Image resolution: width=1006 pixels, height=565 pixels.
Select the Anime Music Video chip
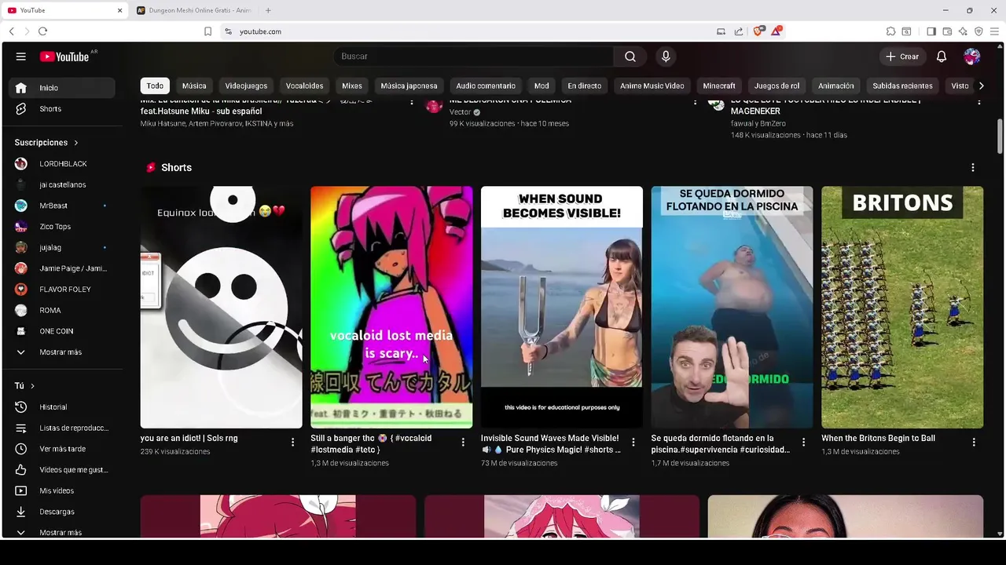(652, 86)
